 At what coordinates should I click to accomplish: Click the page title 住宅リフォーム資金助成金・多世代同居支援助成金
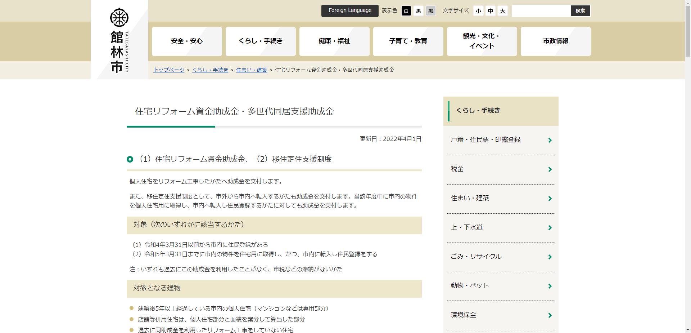coord(234,111)
